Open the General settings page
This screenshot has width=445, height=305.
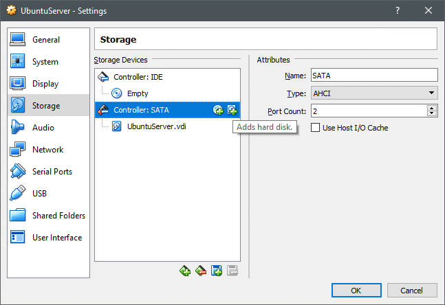pyautogui.click(x=48, y=40)
